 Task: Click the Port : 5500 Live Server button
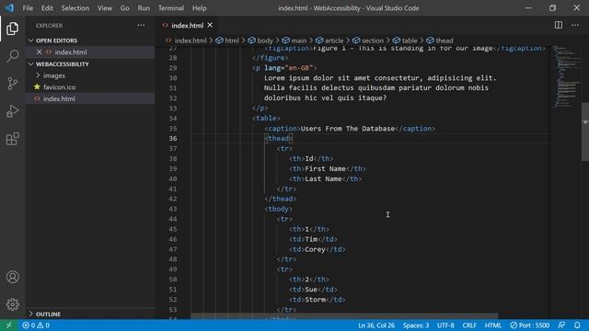pyautogui.click(x=530, y=325)
